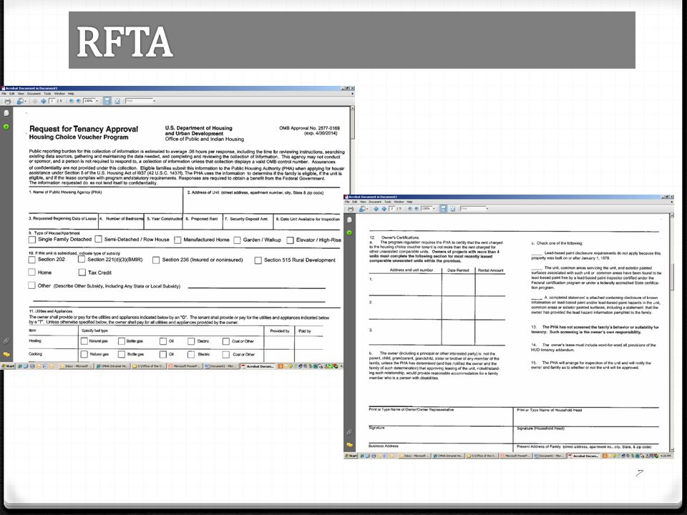
Task: Open the Find dropdown arrow in the left Acrobat window
Action: (155, 101)
